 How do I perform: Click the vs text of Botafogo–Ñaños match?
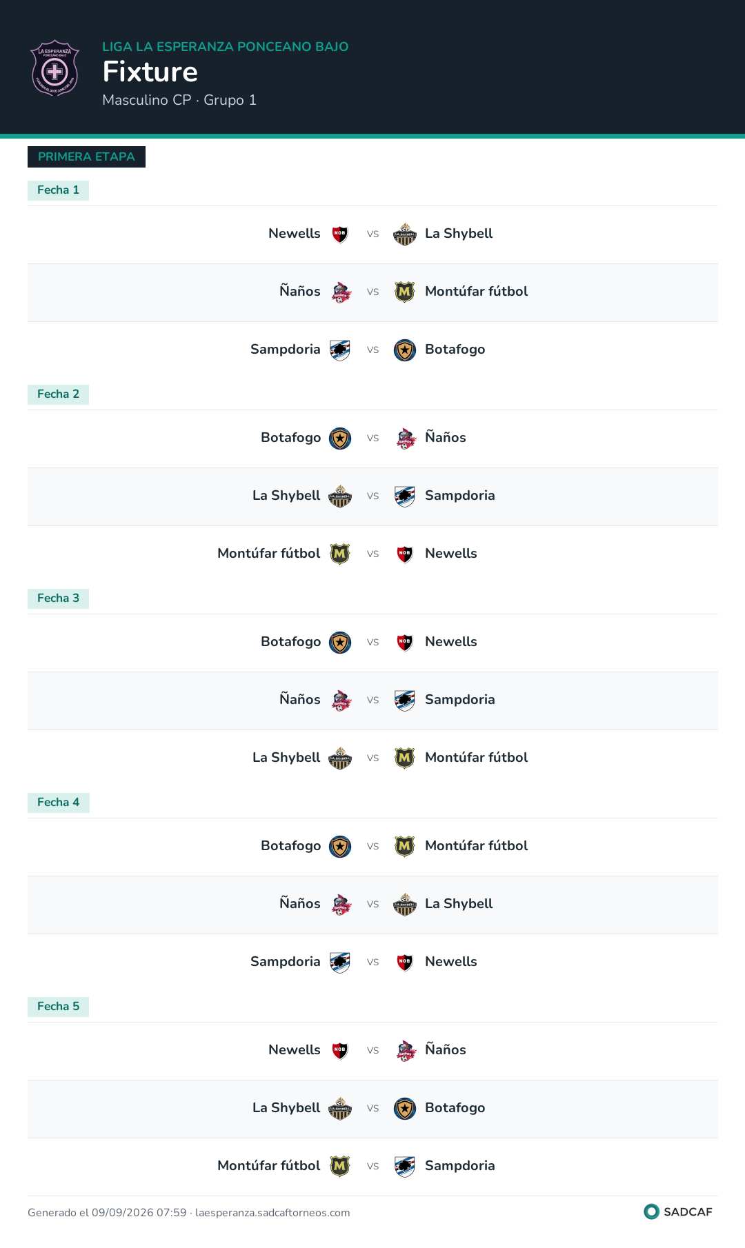coord(372,439)
